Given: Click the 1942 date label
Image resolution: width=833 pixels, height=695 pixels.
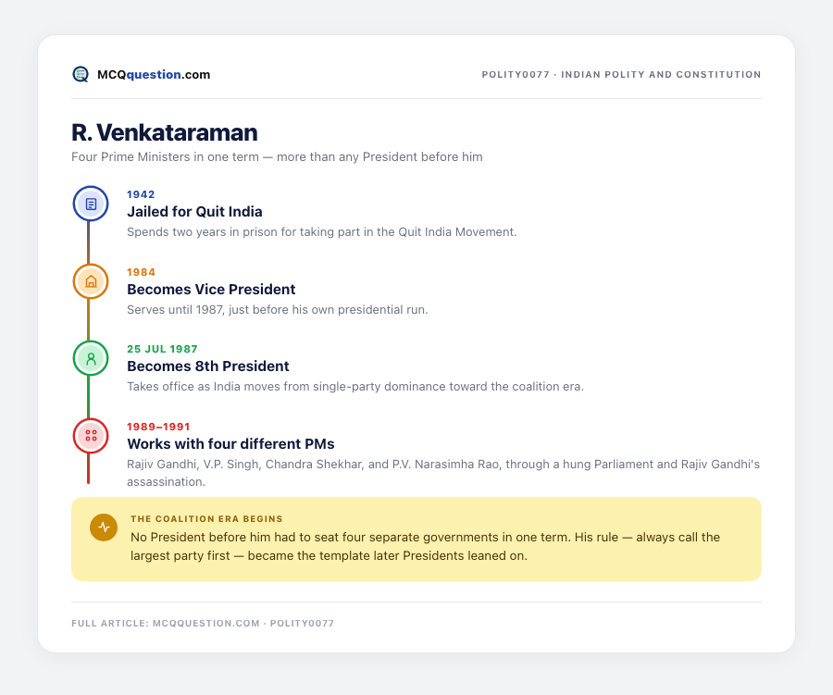Looking at the screenshot, I should pos(141,194).
